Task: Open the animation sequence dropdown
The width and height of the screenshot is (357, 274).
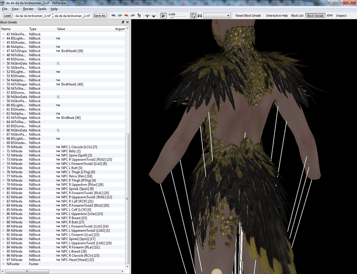Action: (217, 16)
